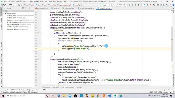Open the Android project view dropdown
175x98 pixels.
click(x=8, y=8)
